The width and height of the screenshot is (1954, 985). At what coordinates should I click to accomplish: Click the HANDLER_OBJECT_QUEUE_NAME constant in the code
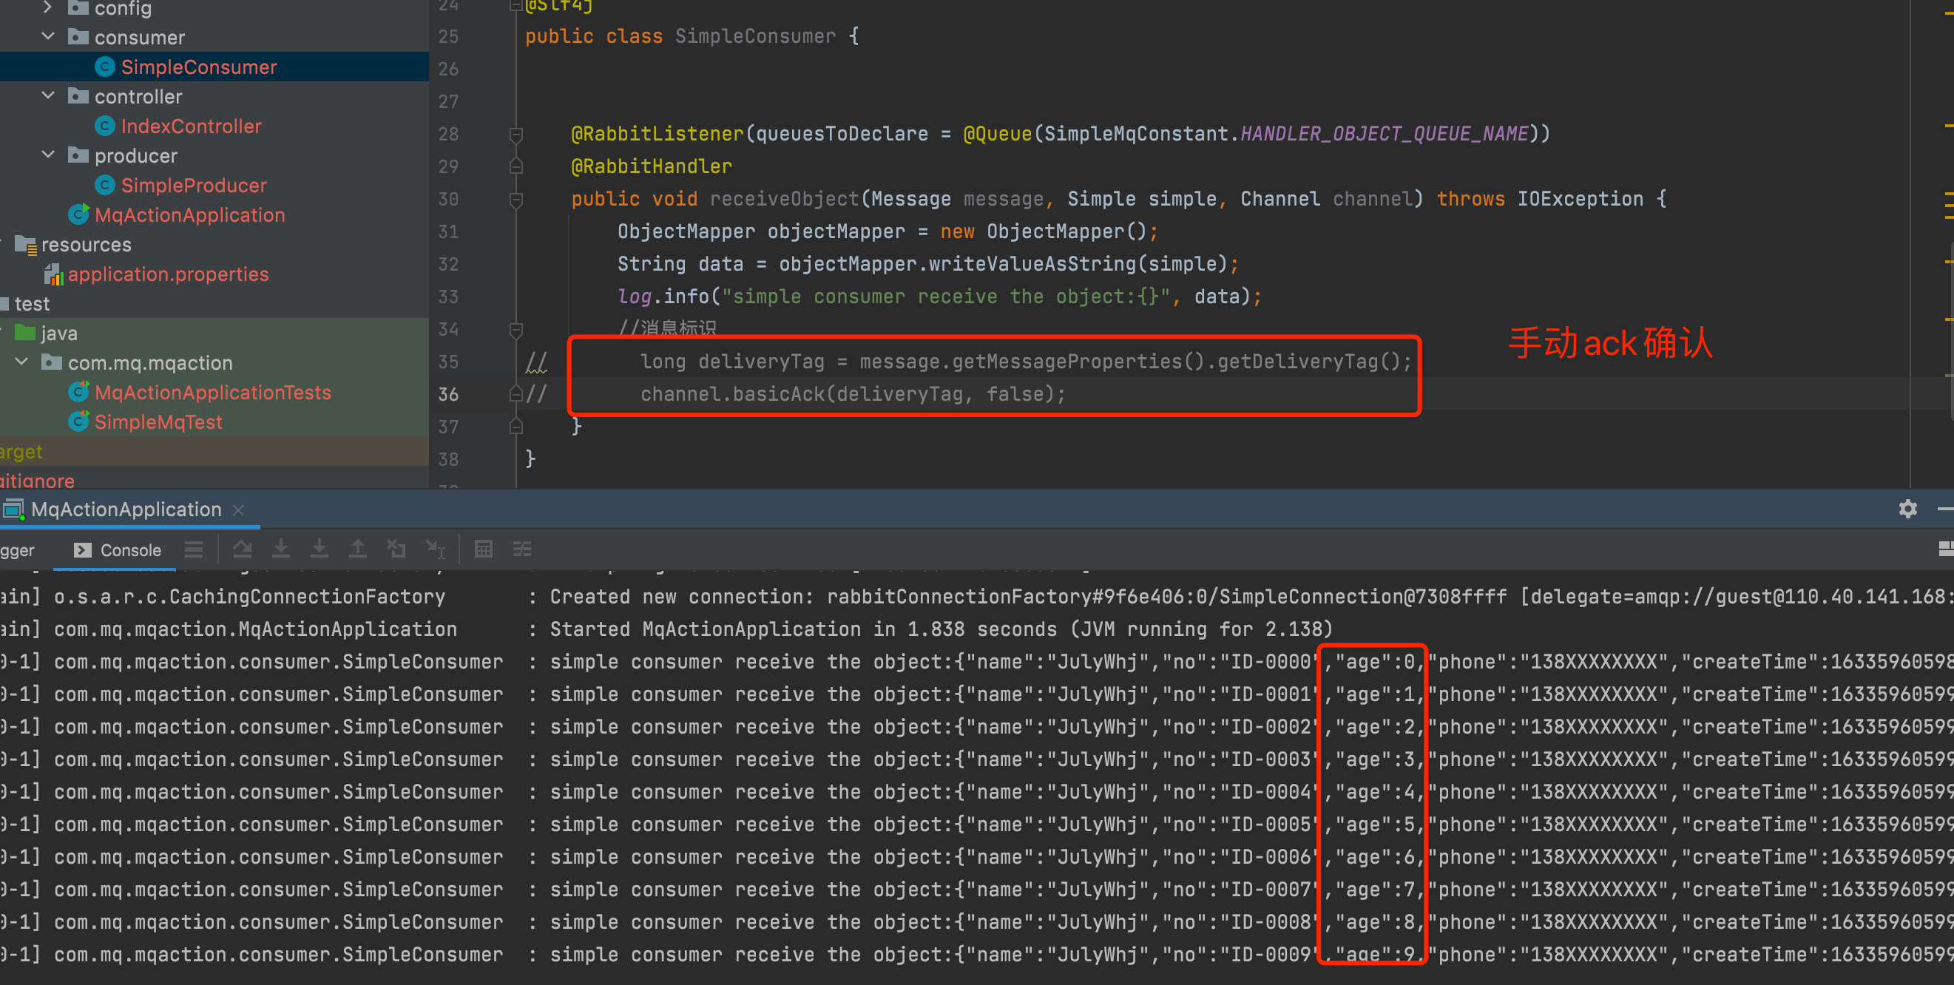pos(1384,134)
